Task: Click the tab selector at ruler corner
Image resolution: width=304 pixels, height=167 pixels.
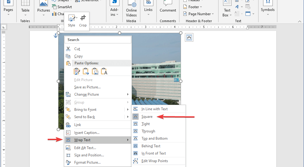Action: tap(4, 27)
